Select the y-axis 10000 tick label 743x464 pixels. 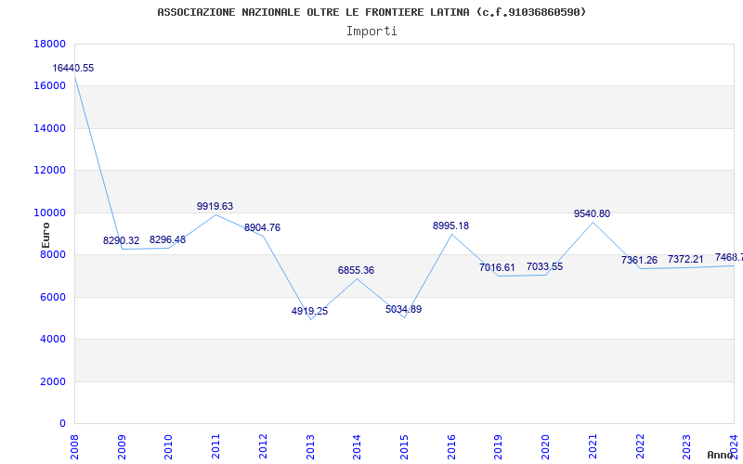[50, 213]
